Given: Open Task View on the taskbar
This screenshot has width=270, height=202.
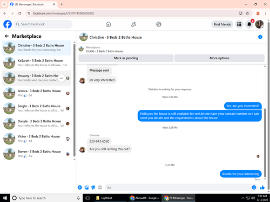Looking at the screenshot, I should pyautogui.click(x=87, y=198).
